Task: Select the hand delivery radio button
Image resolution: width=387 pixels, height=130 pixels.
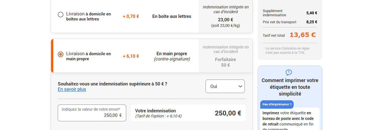Action: pos(61,54)
